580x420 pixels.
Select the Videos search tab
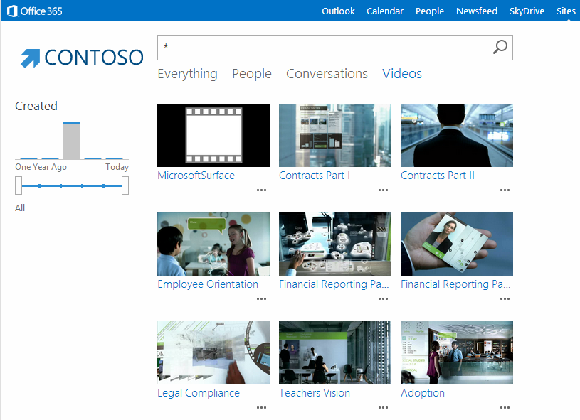point(402,74)
